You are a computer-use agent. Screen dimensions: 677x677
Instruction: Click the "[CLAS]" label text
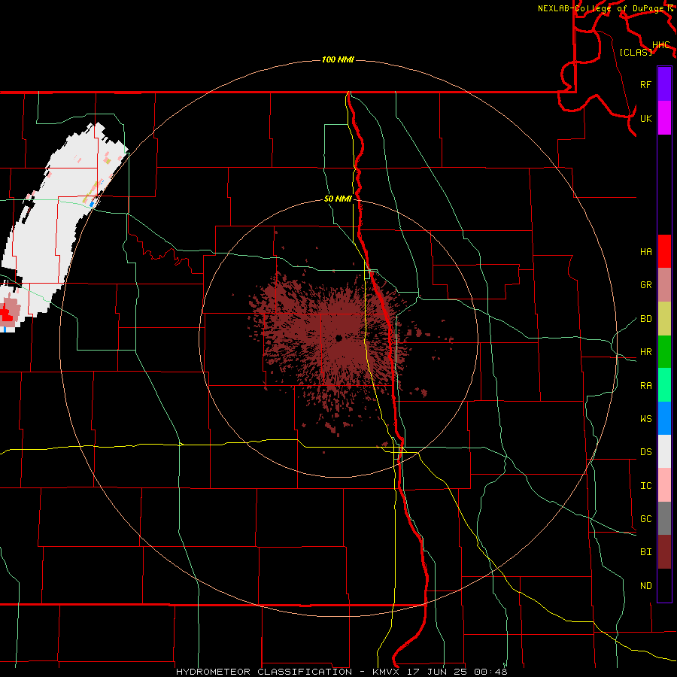point(636,52)
